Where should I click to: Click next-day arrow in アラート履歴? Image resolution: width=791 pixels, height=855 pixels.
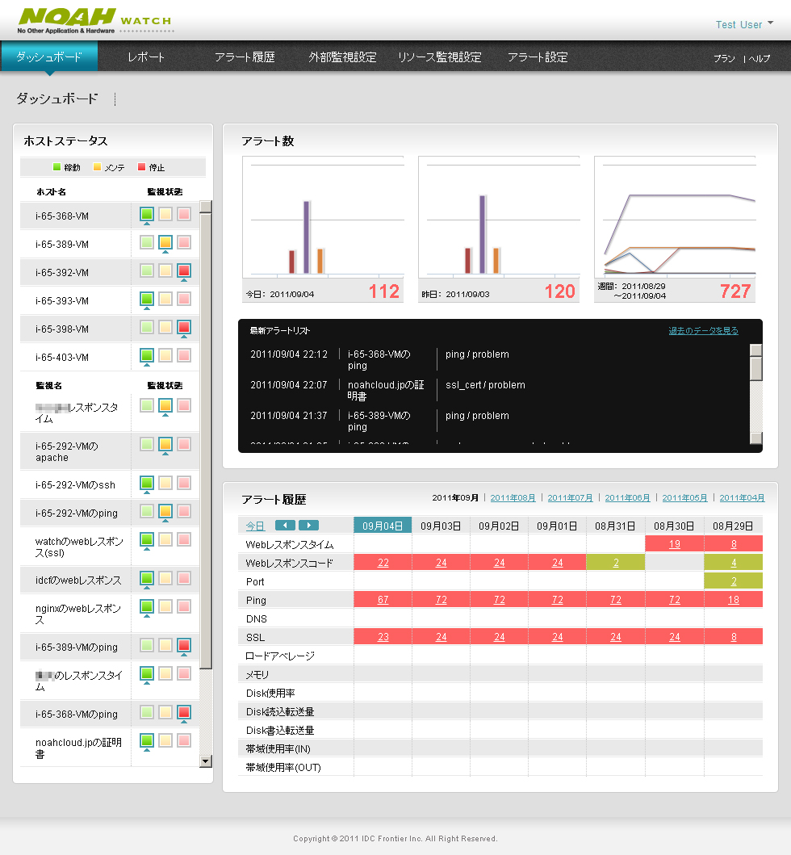(x=308, y=525)
